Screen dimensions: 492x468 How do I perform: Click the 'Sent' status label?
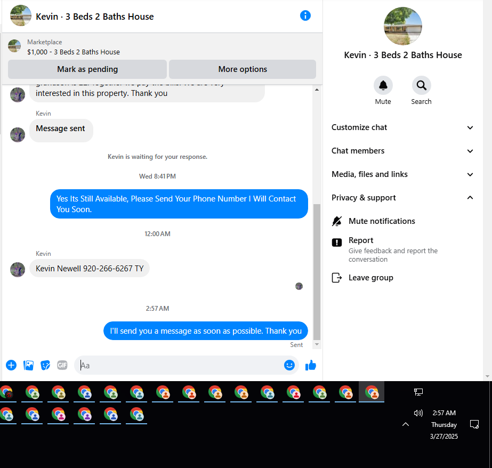[x=296, y=345]
